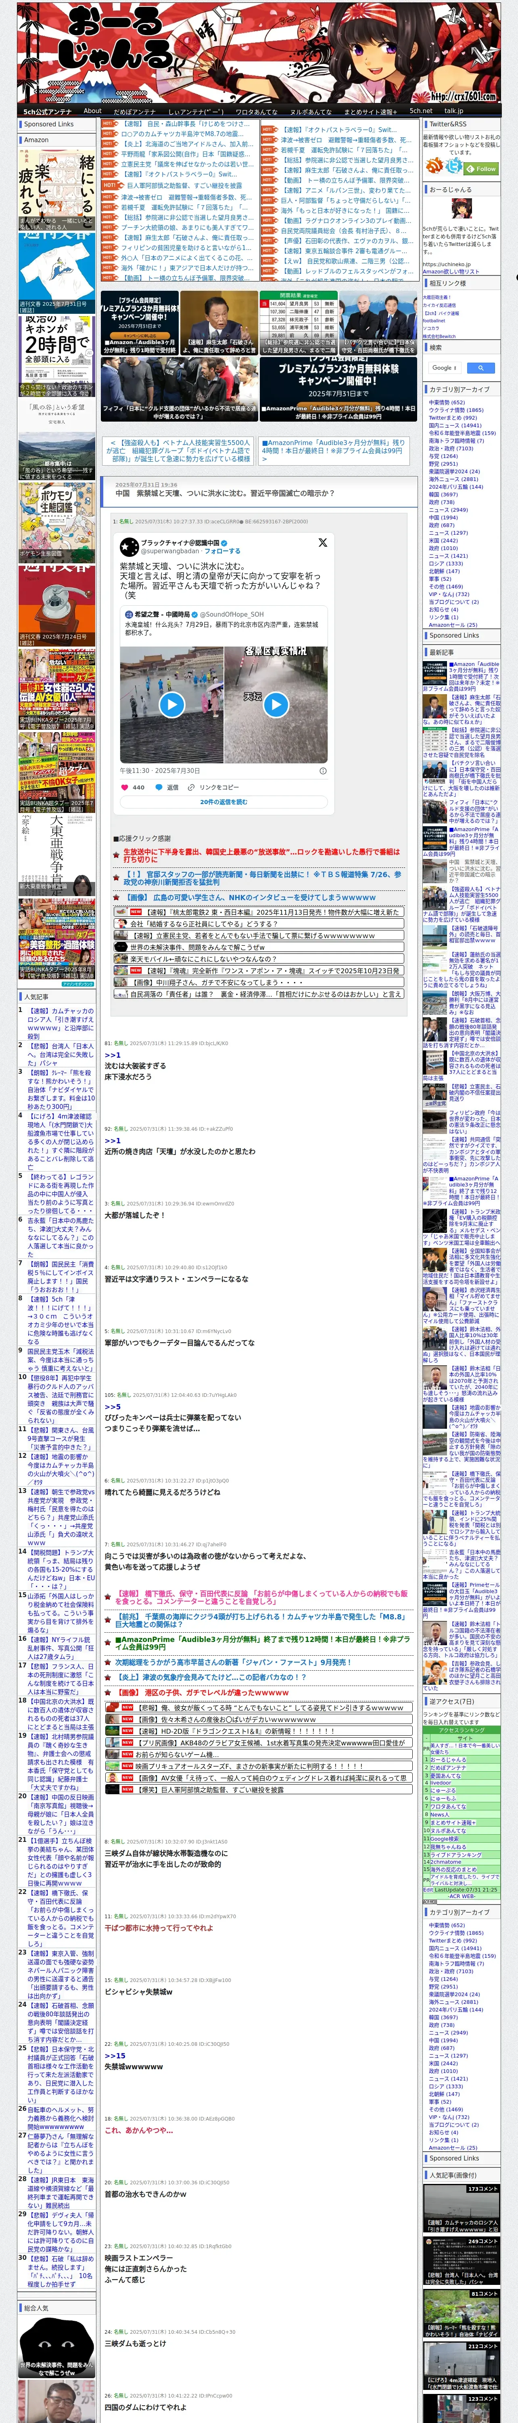
Task: Focus the Google custom search input
Action: pos(445,368)
